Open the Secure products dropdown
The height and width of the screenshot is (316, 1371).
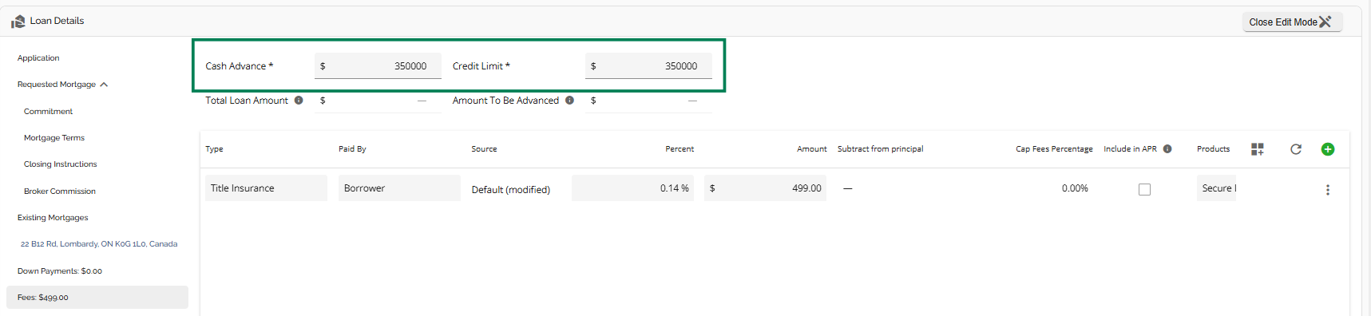tap(1216, 188)
